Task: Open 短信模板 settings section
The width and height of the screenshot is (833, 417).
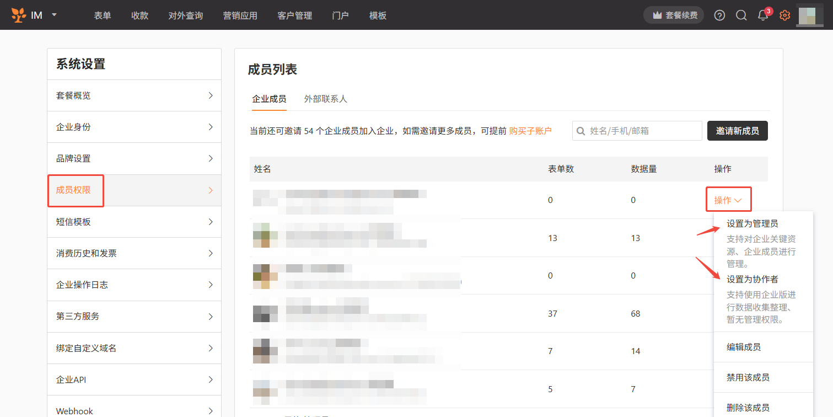Action: coord(134,222)
